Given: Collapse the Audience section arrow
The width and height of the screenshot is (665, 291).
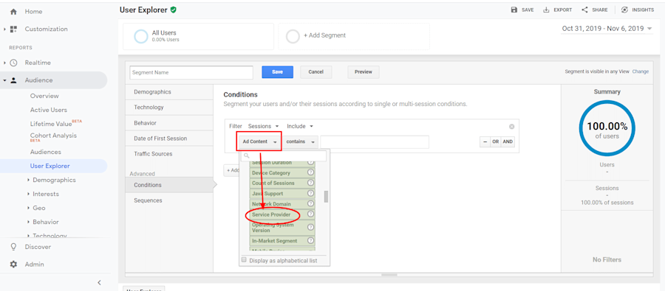Looking at the screenshot, I should [x=4, y=80].
